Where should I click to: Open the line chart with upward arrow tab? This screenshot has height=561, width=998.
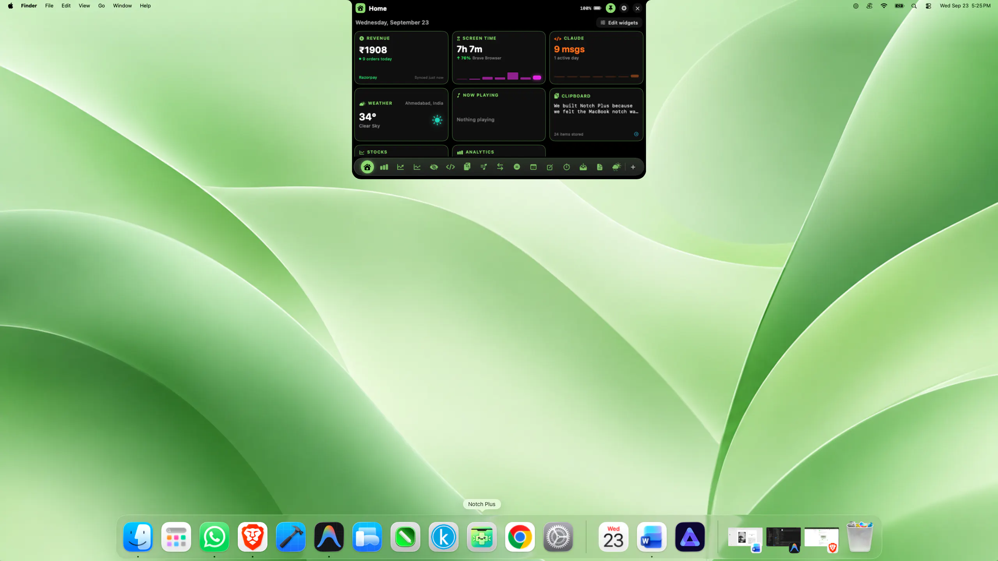[400, 167]
